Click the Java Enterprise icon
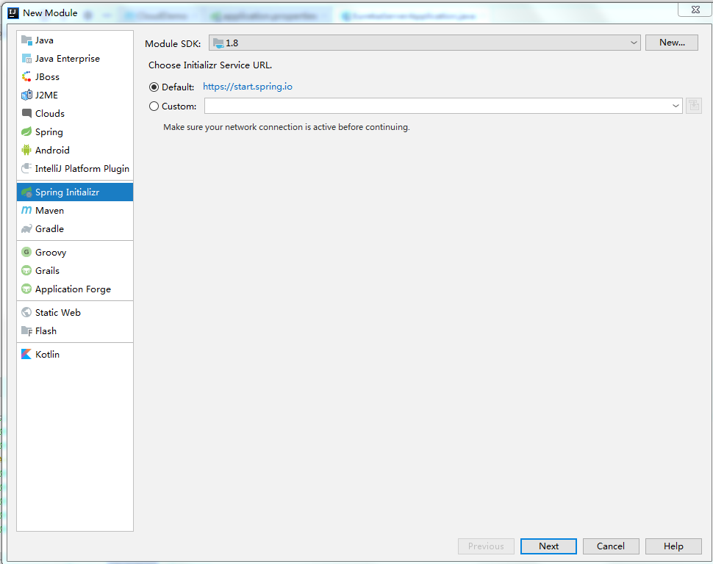 click(26, 59)
